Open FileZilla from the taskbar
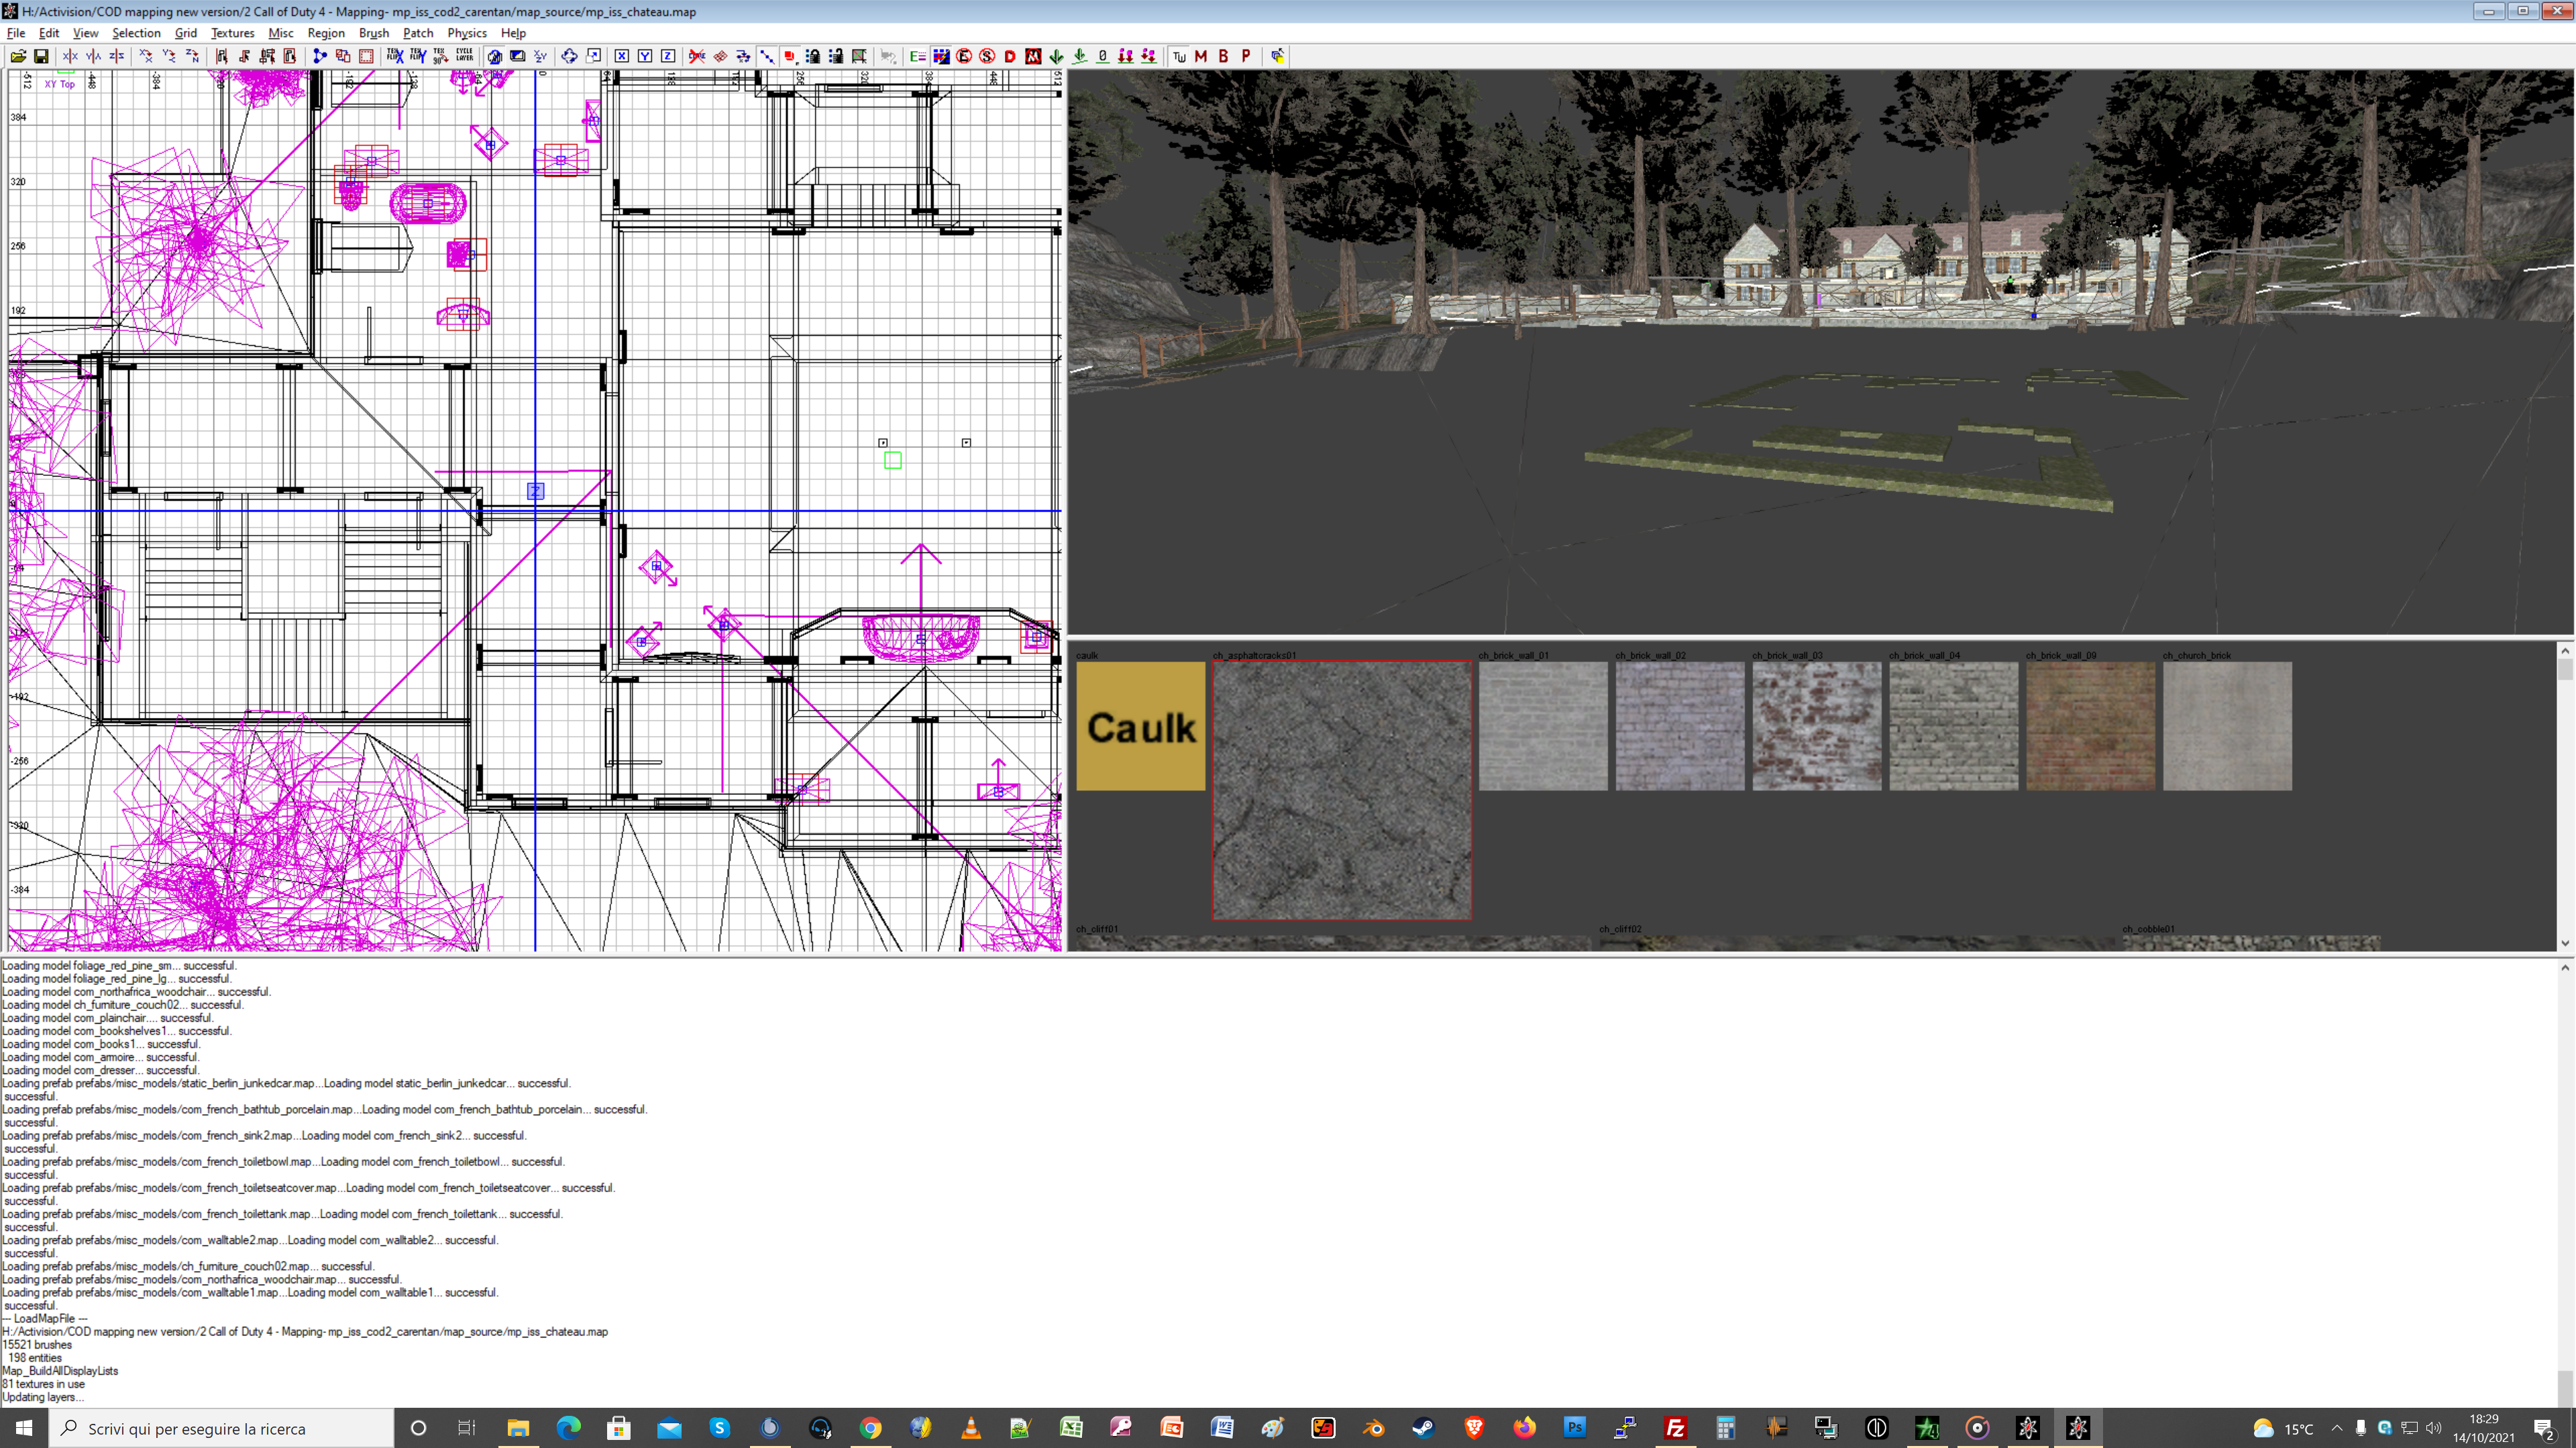The width and height of the screenshot is (2576, 1448). (x=1675, y=1428)
